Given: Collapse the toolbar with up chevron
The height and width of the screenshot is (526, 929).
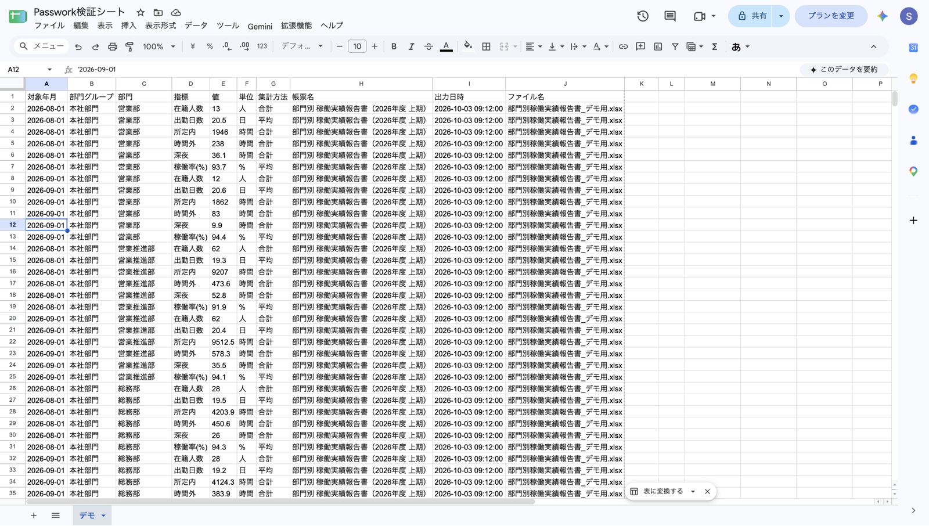Looking at the screenshot, I should click(x=874, y=47).
